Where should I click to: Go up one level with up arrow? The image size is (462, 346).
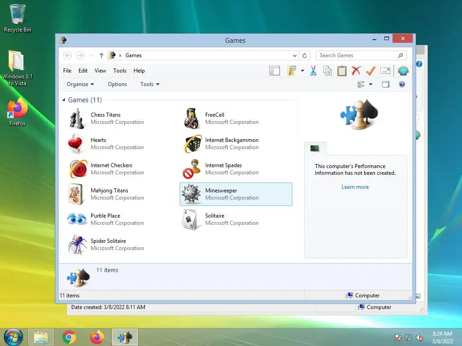click(x=102, y=55)
